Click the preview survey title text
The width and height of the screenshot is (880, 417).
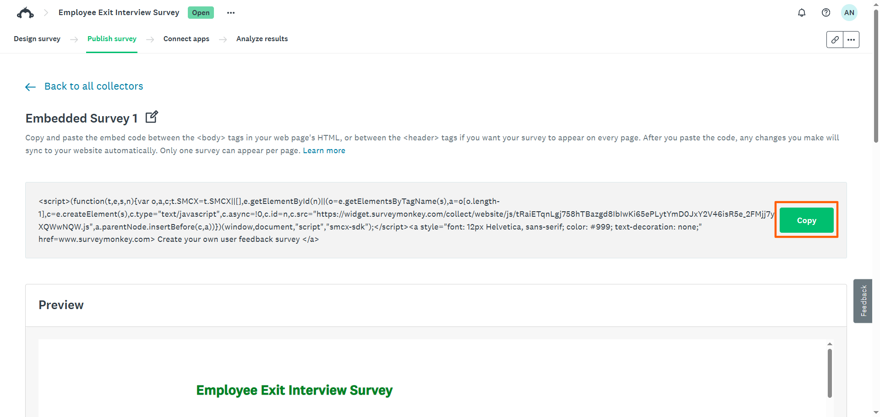(294, 390)
